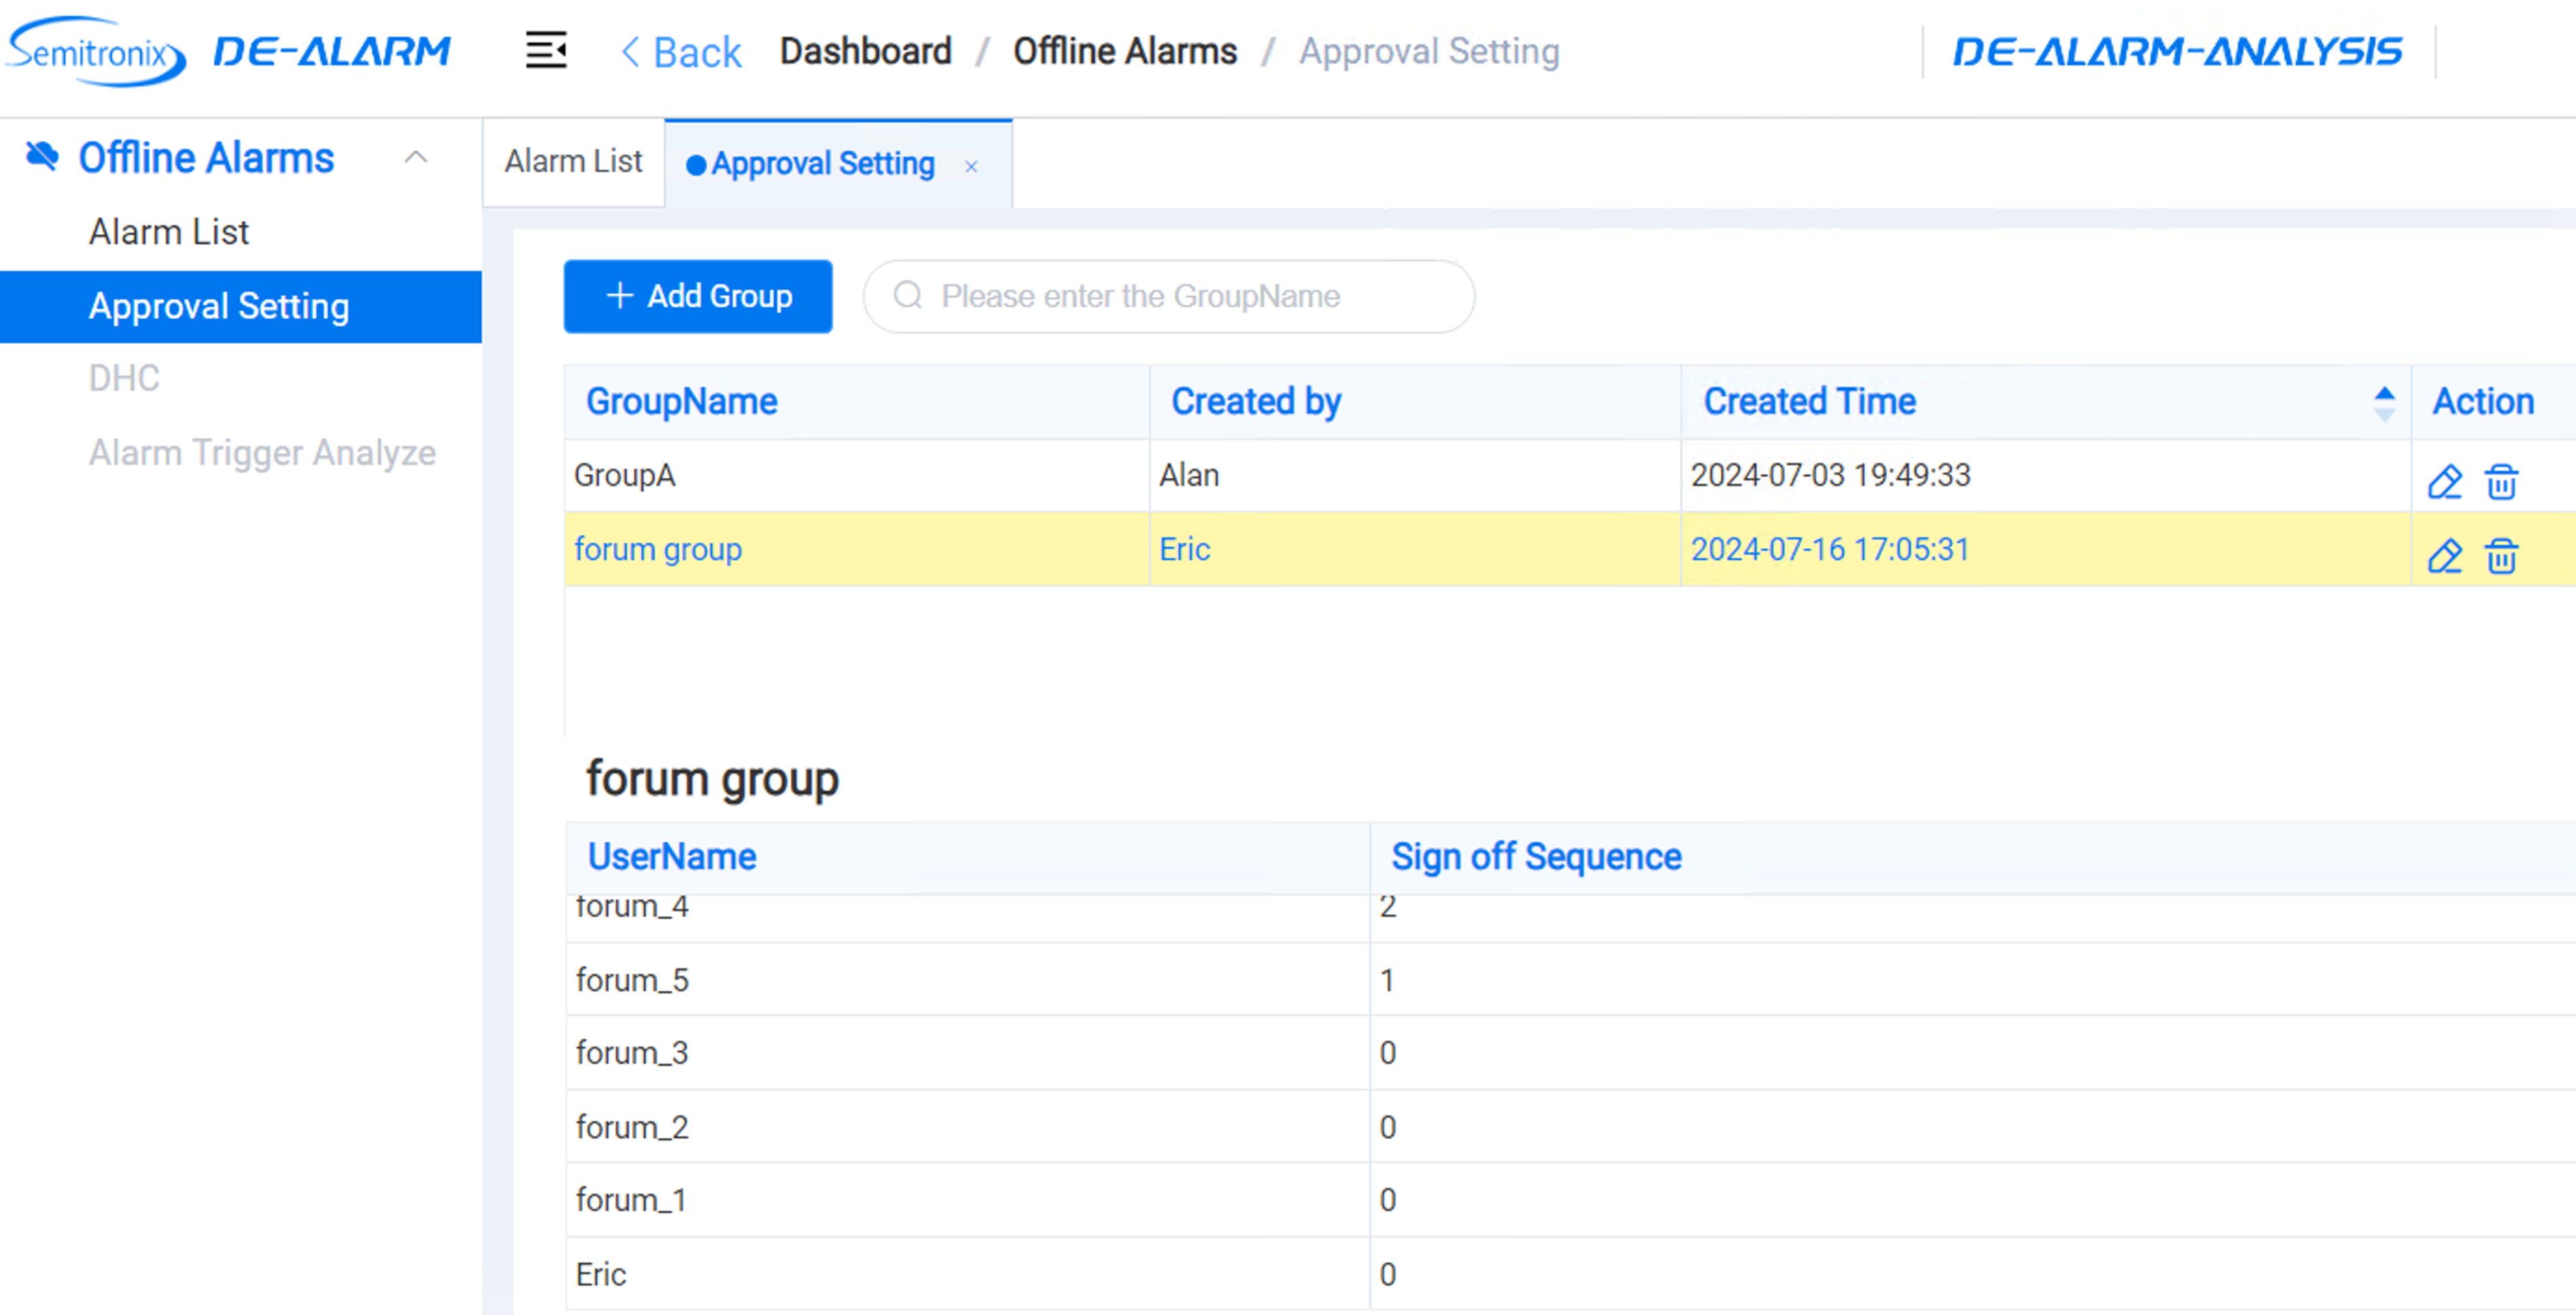2576x1315 pixels.
Task: Click the Offline Alarms bell-slash icon
Action: (x=42, y=156)
